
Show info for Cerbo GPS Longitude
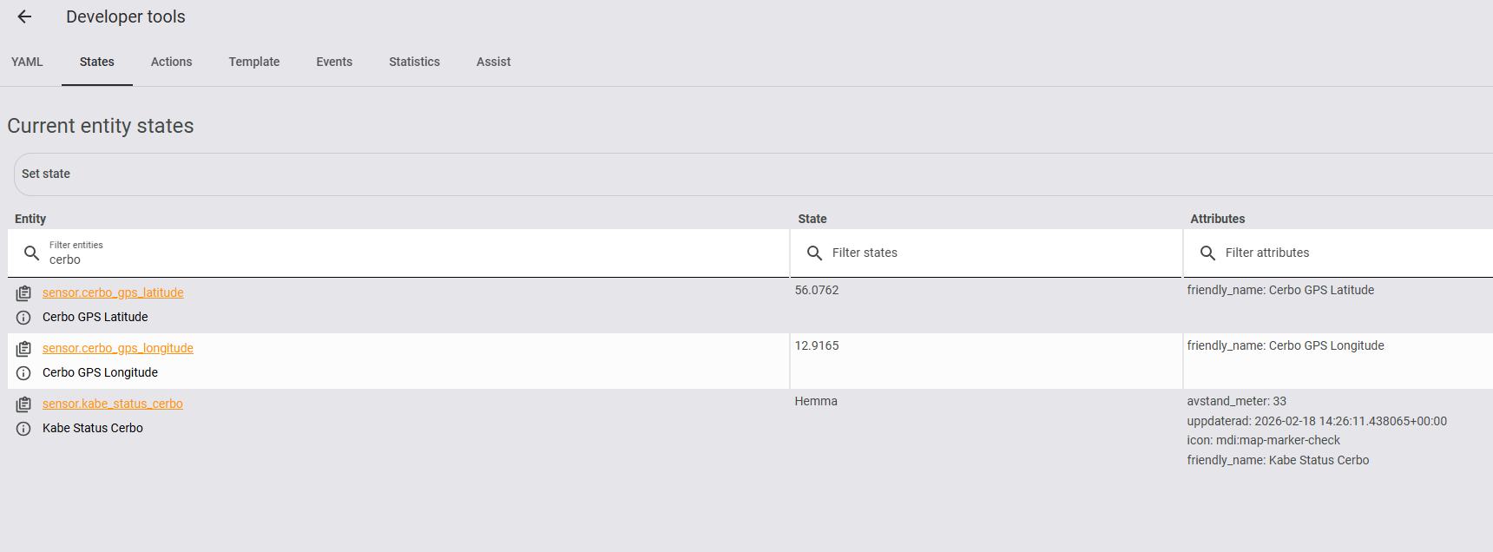(23, 373)
